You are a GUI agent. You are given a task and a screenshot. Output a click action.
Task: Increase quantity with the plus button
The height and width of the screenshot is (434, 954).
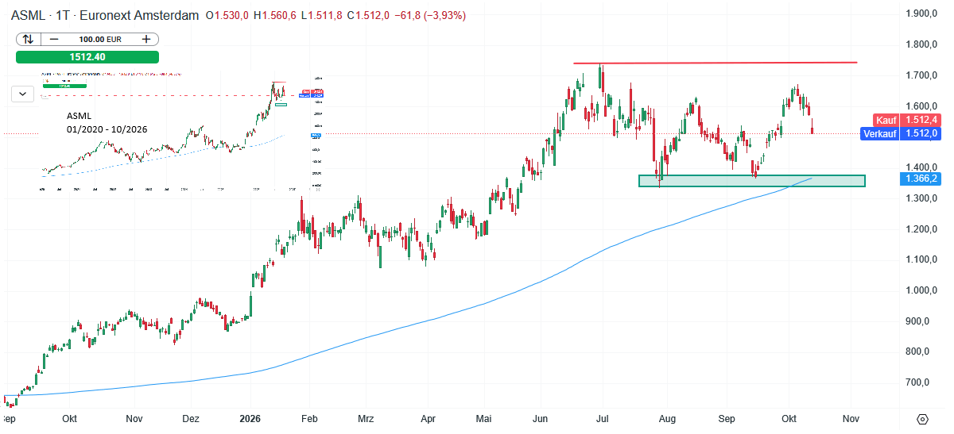[146, 39]
